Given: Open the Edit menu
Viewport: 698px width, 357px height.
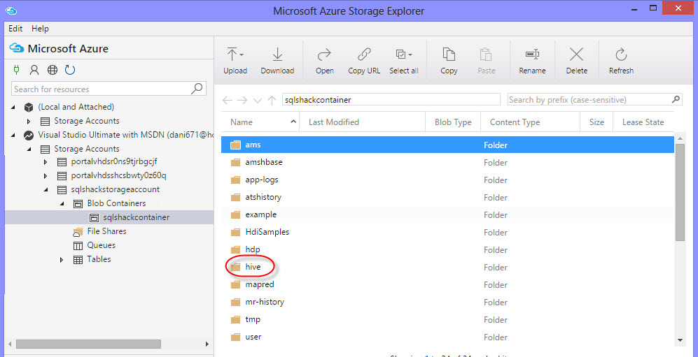Looking at the screenshot, I should [x=15, y=29].
